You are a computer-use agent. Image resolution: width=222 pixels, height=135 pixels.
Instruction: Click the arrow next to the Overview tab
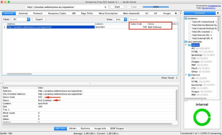218,13
